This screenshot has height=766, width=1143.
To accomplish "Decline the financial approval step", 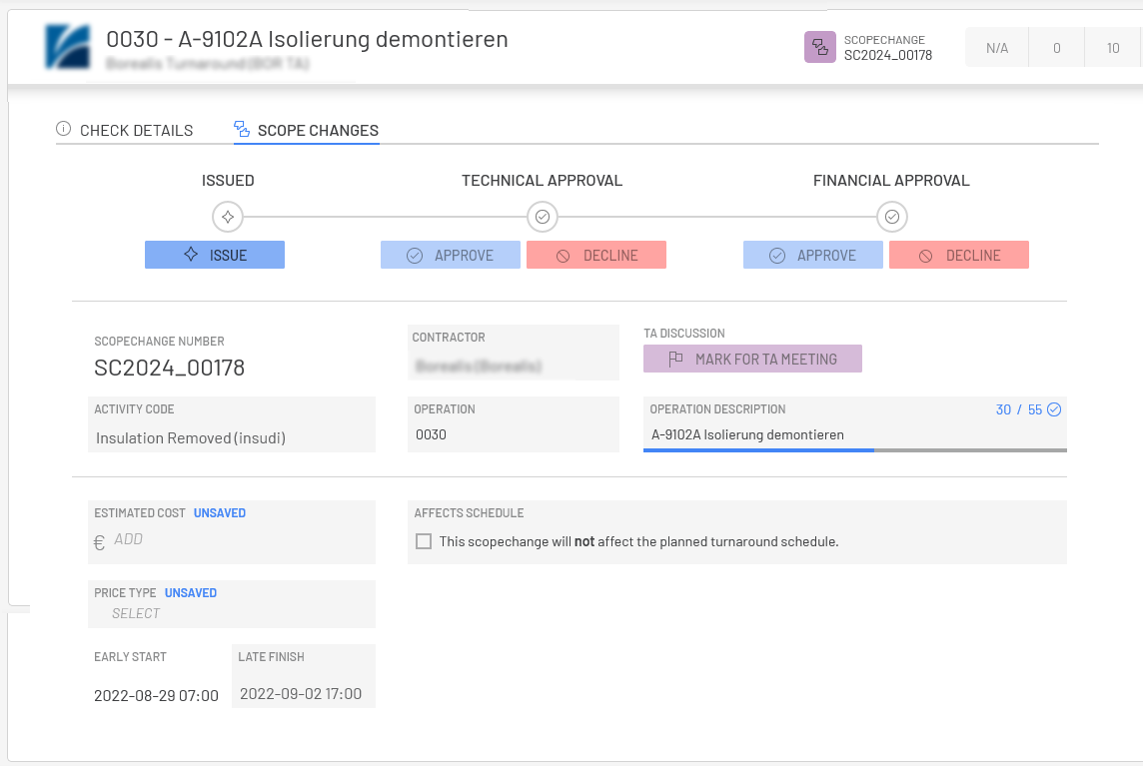I will point(959,256).
